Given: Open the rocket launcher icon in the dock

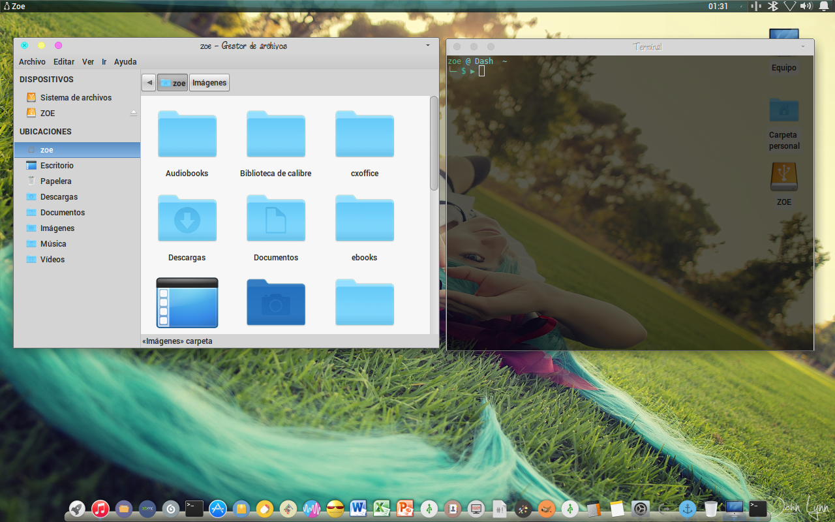Looking at the screenshot, I should pyautogui.click(x=77, y=509).
